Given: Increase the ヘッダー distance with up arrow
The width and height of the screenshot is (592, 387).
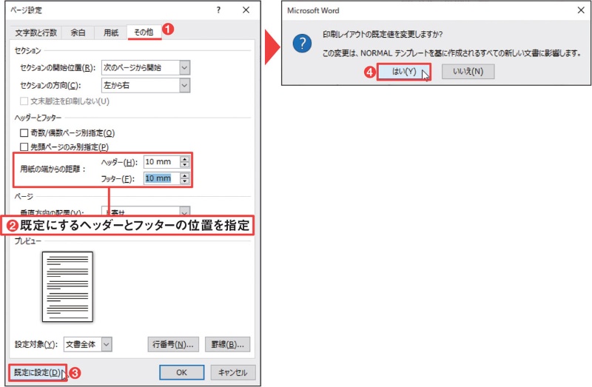Looking at the screenshot, I should click(185, 159).
